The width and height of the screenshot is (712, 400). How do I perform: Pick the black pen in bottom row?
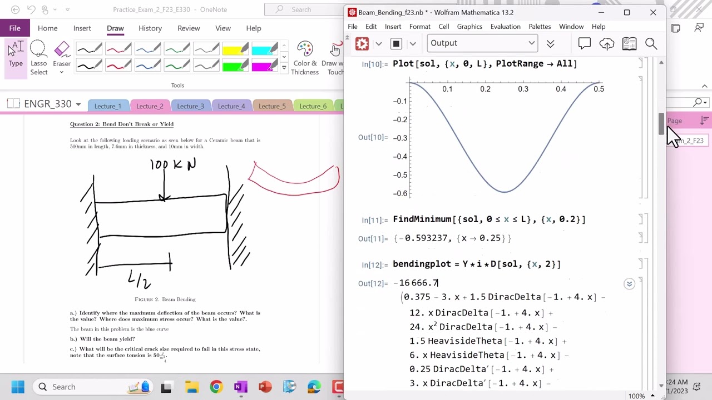coord(89,67)
